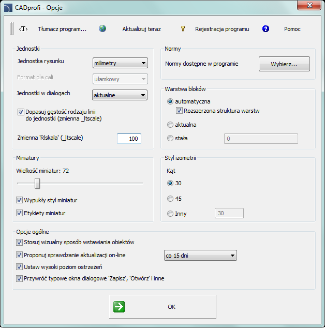Click the Rlskala _ltscale field with 100
The height and width of the screenshot is (328, 325).
129,139
